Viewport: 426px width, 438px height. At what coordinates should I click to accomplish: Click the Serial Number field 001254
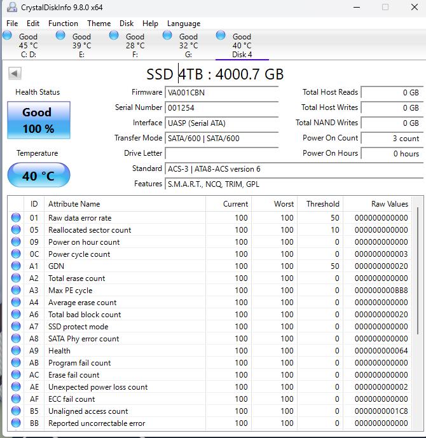click(222, 108)
